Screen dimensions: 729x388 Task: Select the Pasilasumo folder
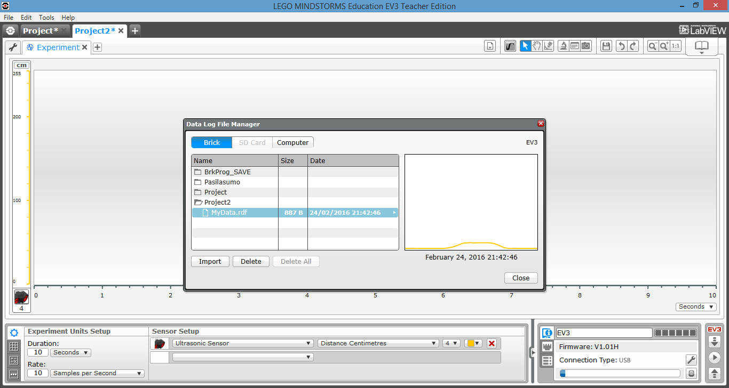tap(295, 182)
